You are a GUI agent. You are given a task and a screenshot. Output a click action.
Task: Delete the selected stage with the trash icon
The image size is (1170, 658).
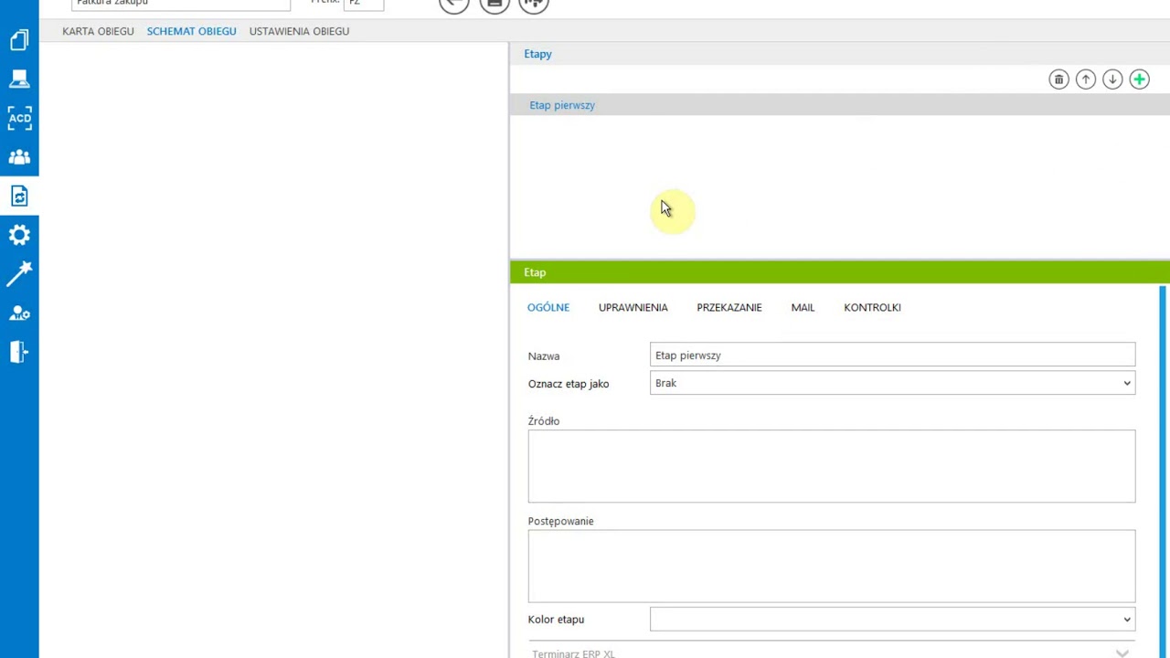click(1058, 80)
